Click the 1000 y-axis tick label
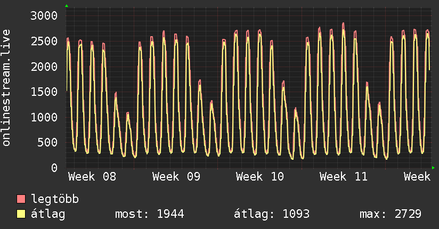 point(44,117)
